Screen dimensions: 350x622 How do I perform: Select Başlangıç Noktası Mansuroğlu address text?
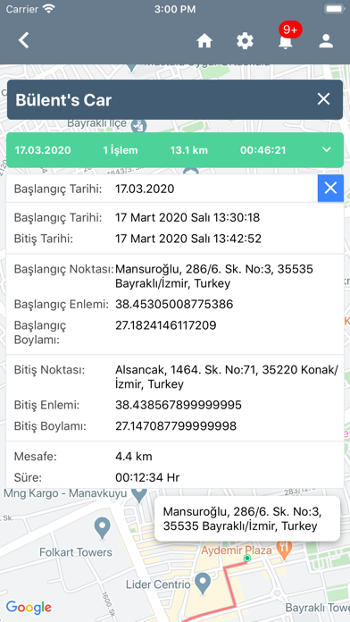tap(214, 276)
